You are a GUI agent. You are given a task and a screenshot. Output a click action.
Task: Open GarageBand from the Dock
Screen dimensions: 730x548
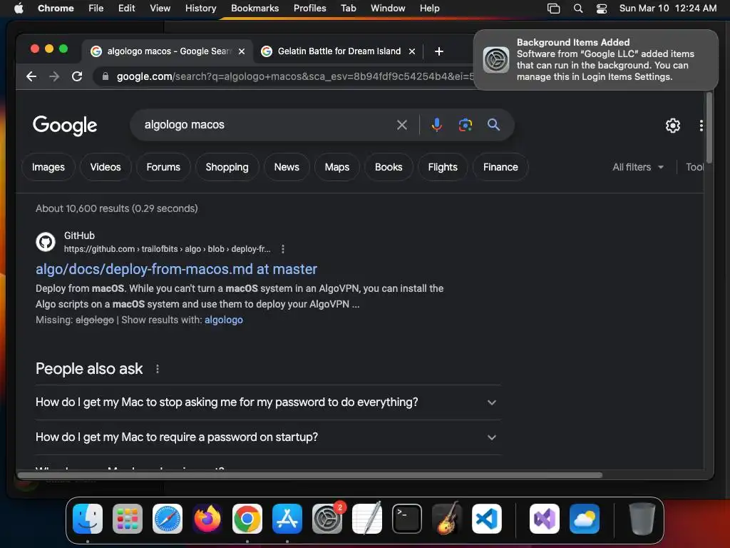pyautogui.click(x=447, y=519)
